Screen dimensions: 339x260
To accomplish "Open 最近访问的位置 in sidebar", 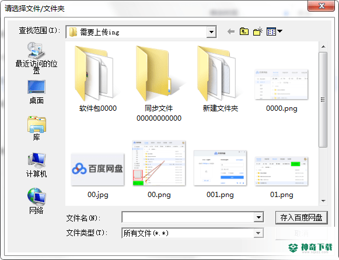I will click(x=36, y=58).
